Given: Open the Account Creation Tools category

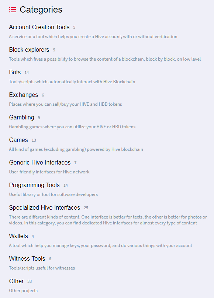Looking at the screenshot, I should (x=39, y=27).
